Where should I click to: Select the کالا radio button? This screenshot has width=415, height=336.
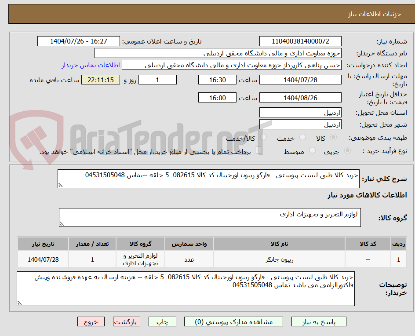click(333, 137)
